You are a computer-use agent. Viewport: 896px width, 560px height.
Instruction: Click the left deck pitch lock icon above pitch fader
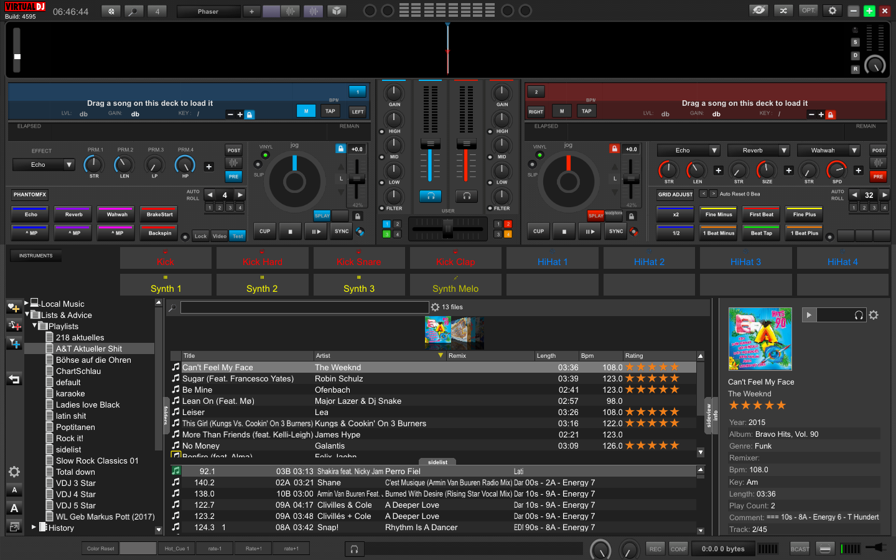[x=340, y=149]
